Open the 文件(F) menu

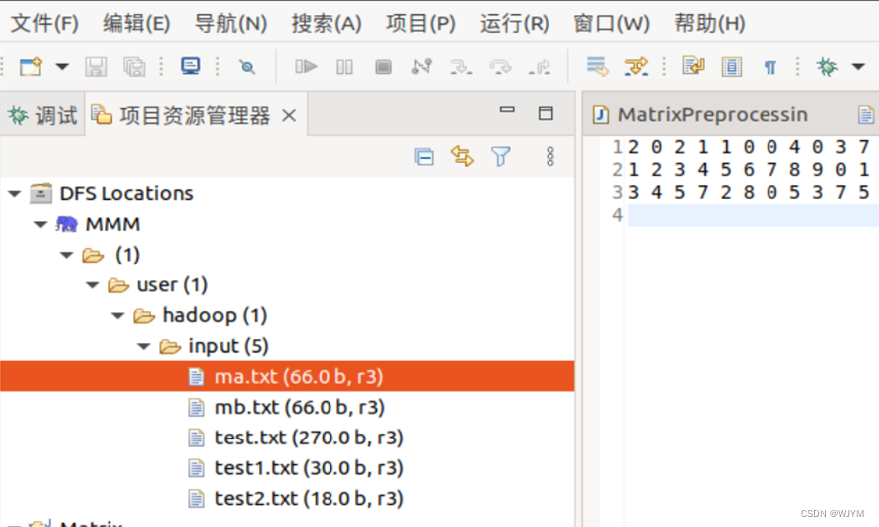(45, 24)
